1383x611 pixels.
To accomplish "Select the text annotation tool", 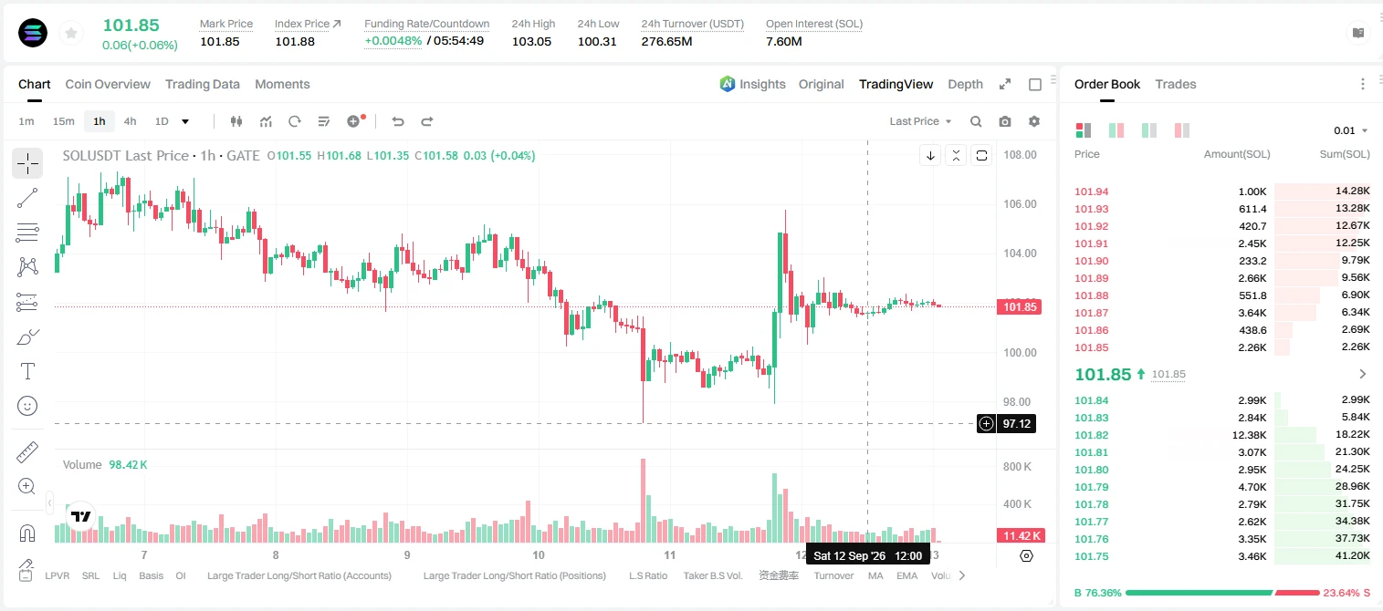I will pyautogui.click(x=27, y=371).
